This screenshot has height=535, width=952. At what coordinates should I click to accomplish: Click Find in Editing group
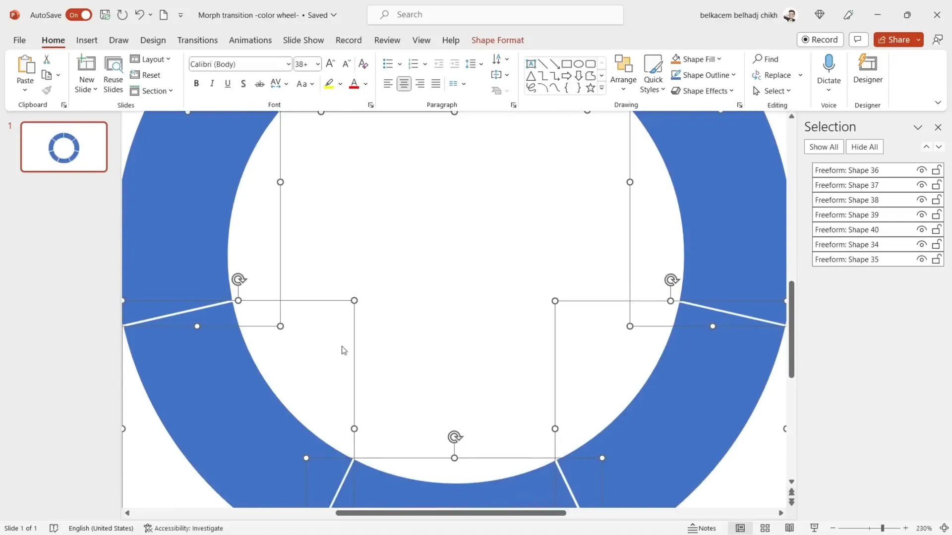[766, 59]
